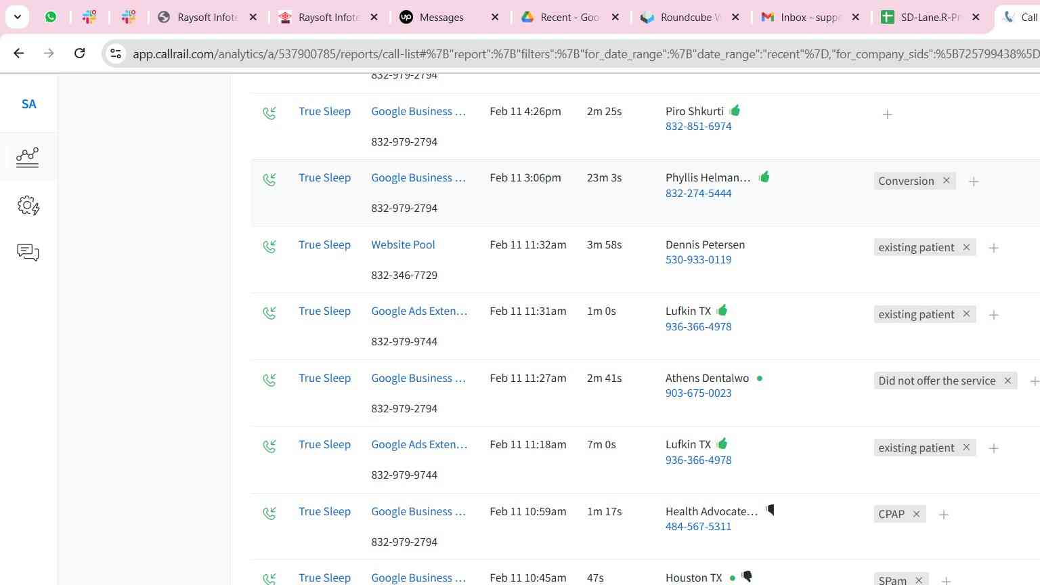Open phone number 530-933-0119

click(698, 259)
